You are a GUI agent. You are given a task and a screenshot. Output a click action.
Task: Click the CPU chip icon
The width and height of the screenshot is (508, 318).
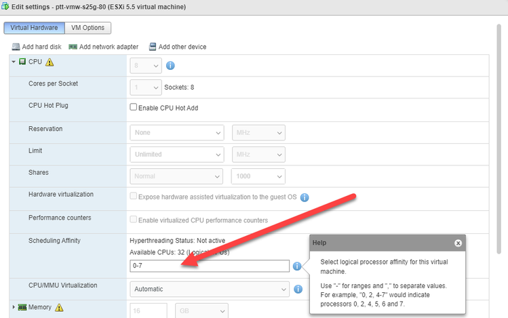(x=22, y=62)
